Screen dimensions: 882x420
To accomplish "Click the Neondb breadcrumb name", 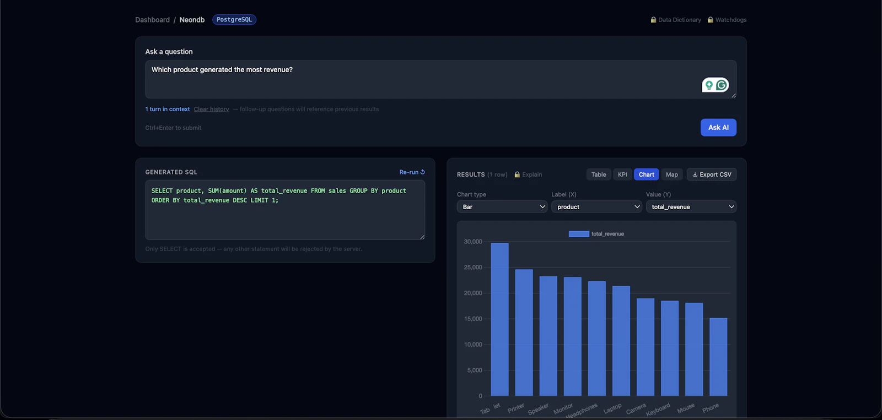I will click(x=192, y=20).
